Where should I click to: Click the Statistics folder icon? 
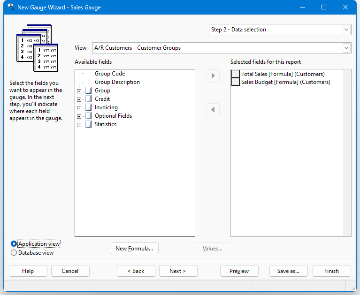coord(89,124)
